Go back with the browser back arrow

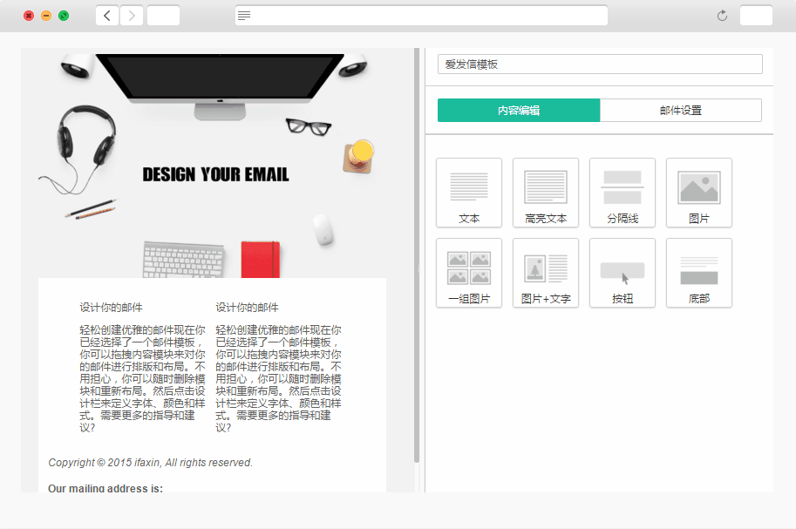107,16
